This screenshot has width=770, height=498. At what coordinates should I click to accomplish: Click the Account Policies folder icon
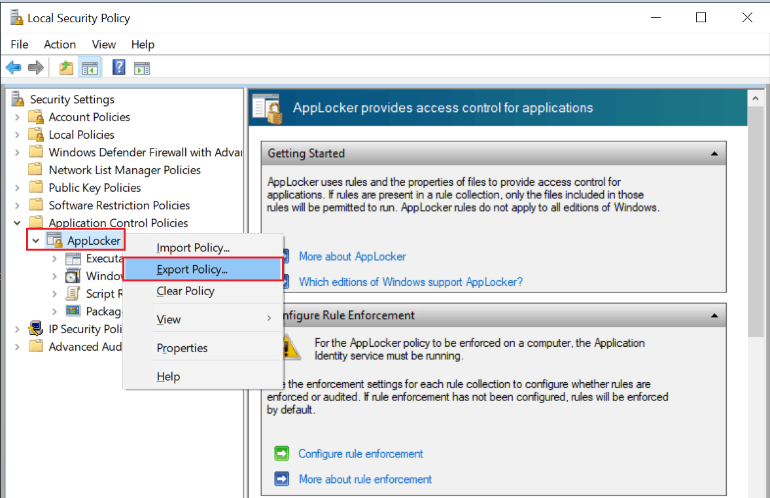[x=36, y=117]
